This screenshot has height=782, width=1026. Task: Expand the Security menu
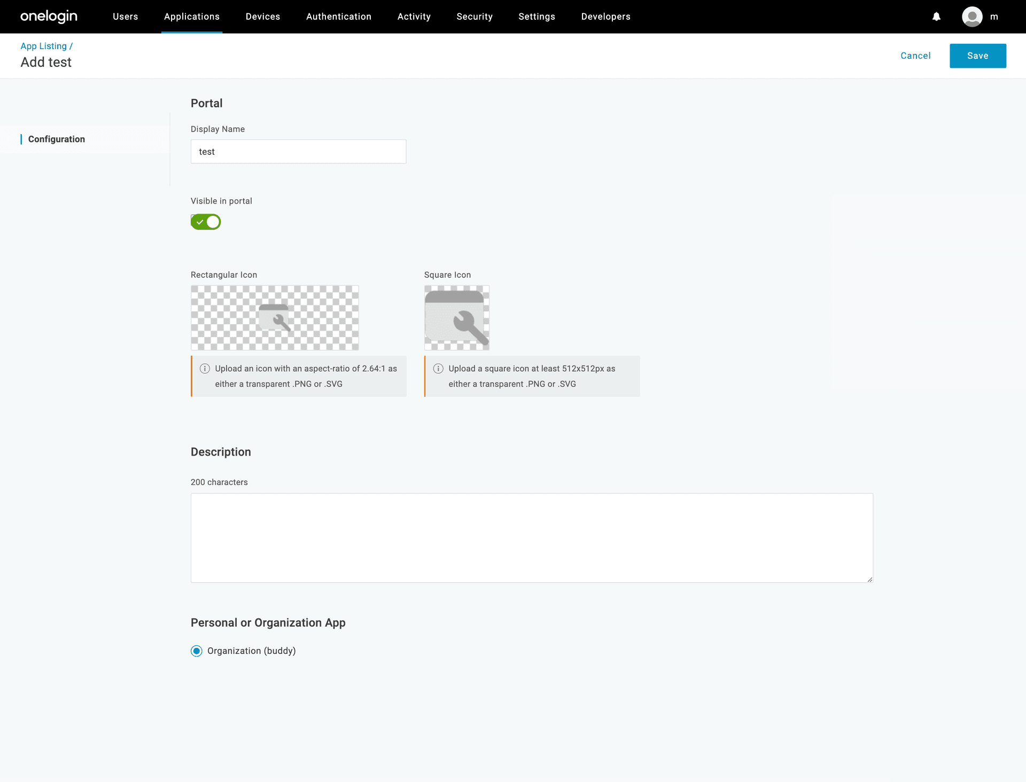pyautogui.click(x=475, y=17)
